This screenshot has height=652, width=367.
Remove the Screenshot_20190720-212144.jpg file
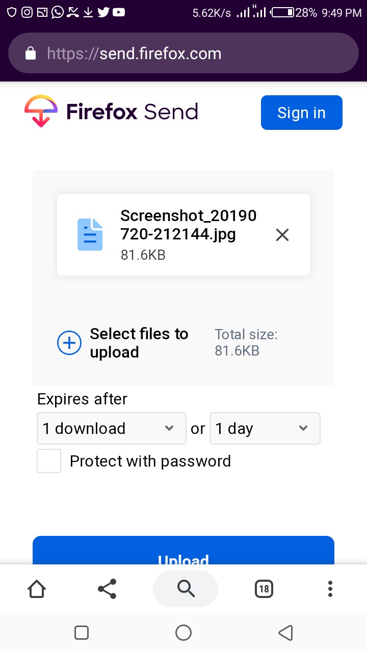282,234
